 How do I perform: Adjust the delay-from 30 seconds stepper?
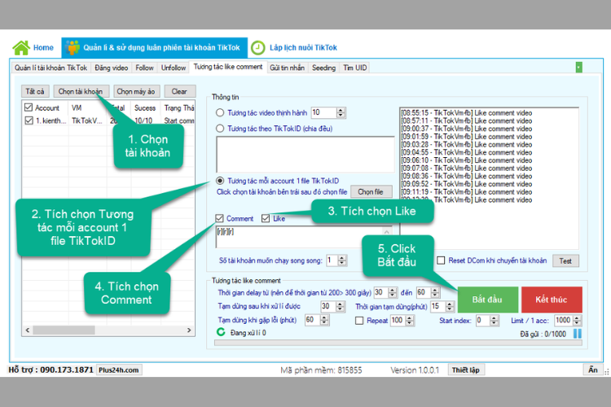click(x=393, y=292)
